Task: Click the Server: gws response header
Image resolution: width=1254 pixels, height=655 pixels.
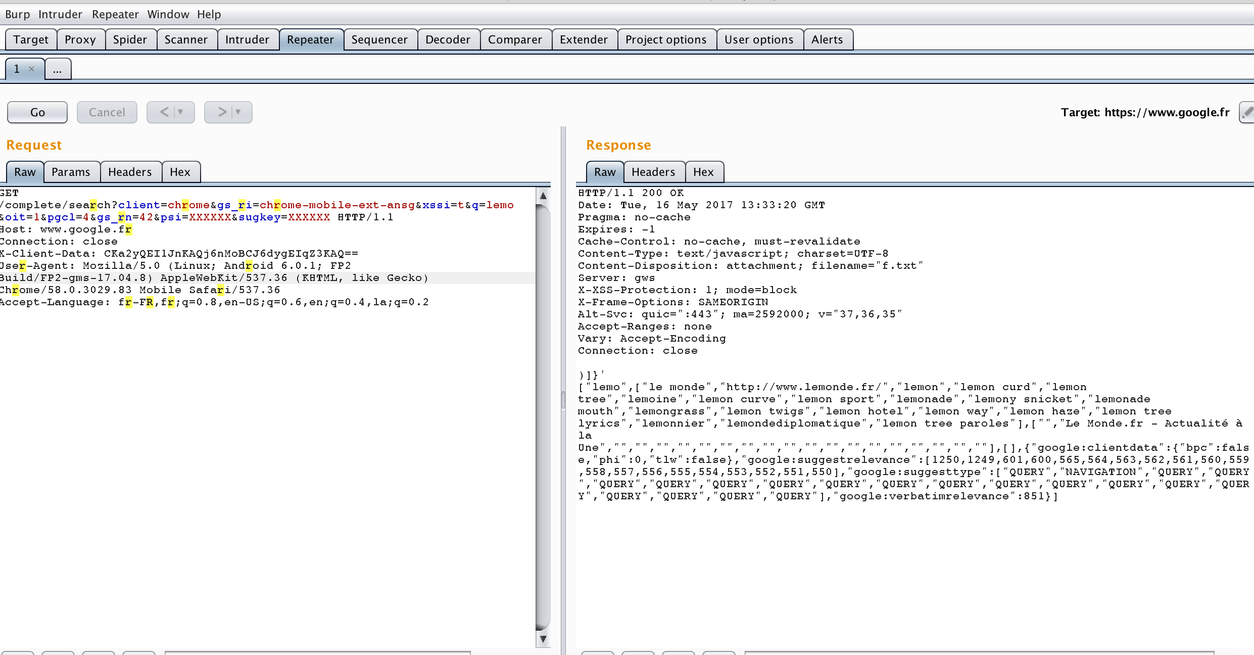Action: coord(616,278)
